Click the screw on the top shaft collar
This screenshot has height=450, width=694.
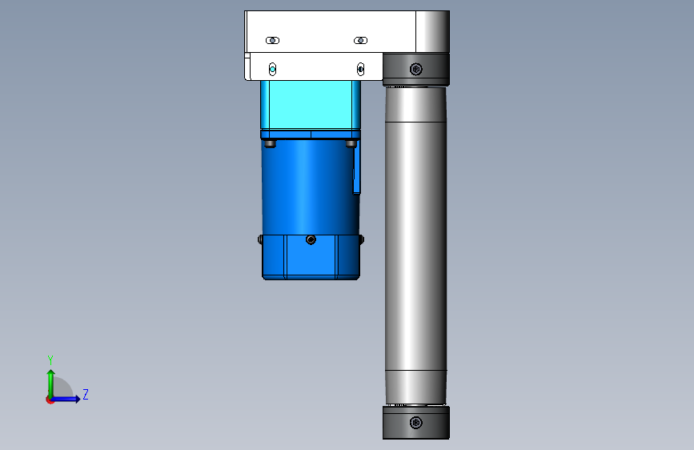pos(416,69)
